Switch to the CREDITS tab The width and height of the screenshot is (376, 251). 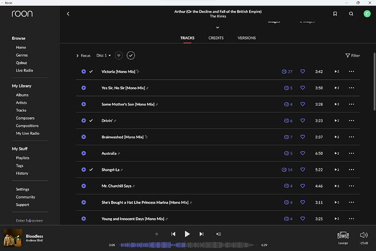point(216,38)
